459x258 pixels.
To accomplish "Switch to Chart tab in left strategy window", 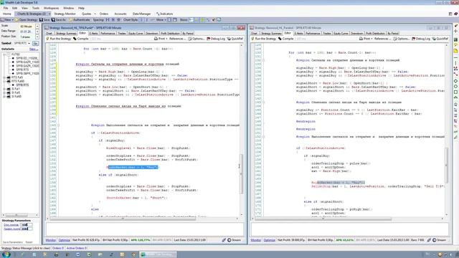I will [x=49, y=34].
